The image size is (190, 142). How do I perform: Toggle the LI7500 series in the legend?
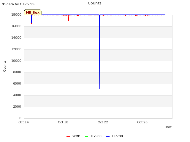click(x=93, y=136)
